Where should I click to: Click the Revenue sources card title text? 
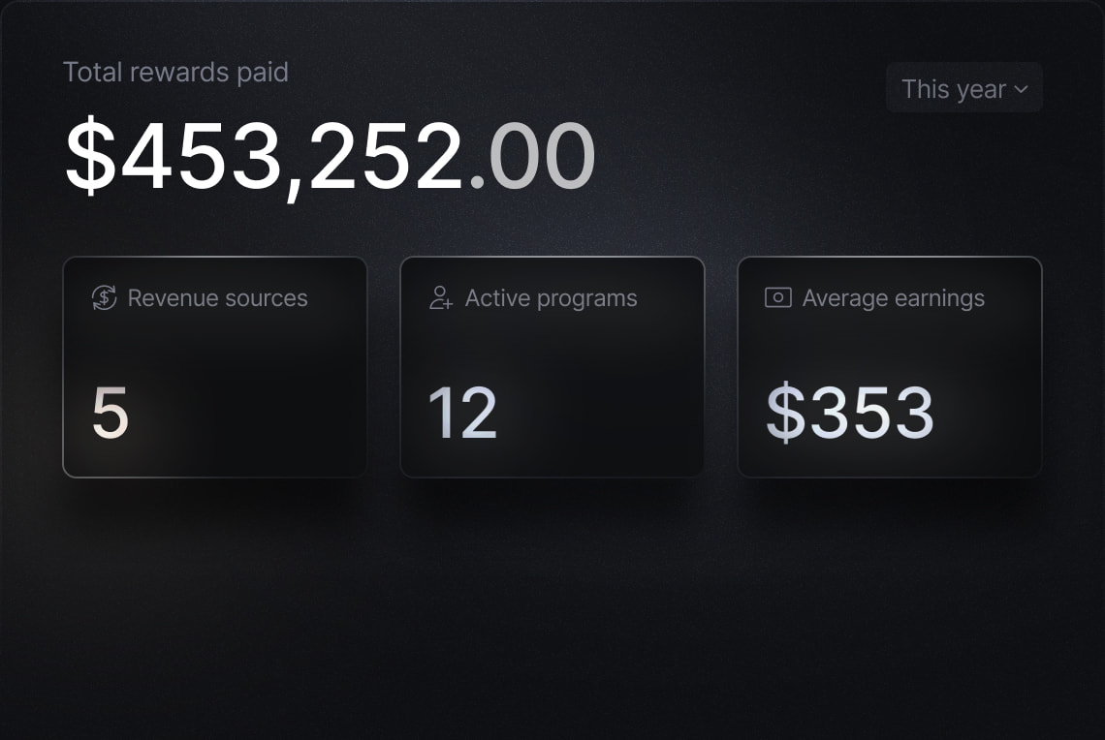[217, 298]
